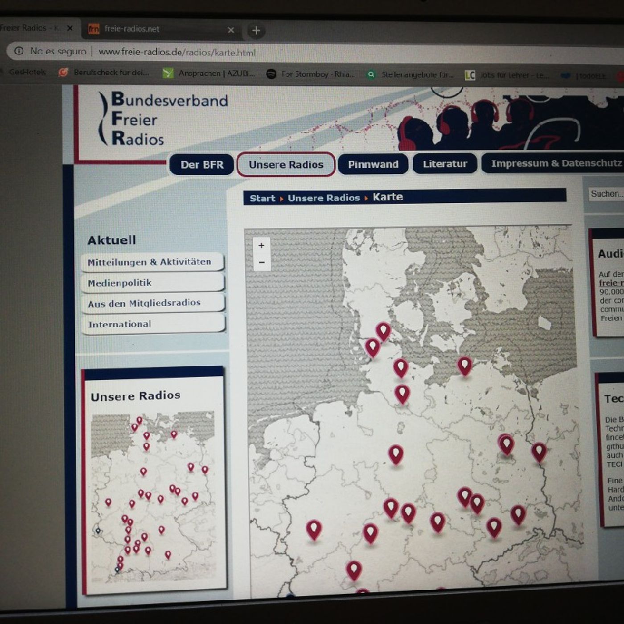Open International section
Image resolution: width=624 pixels, height=624 pixels.
(x=153, y=324)
